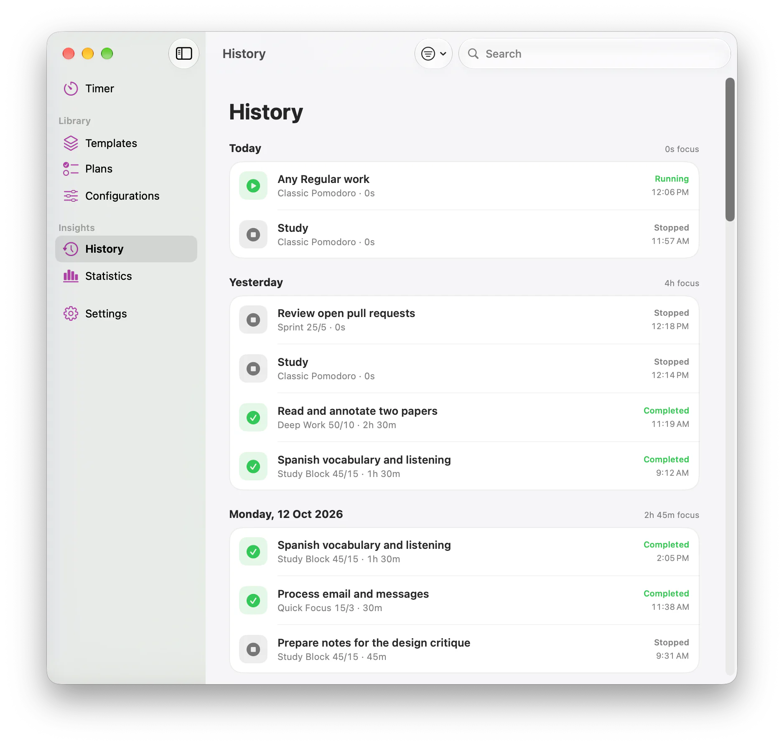The height and width of the screenshot is (746, 784).
Task: Select the stop icon beside yesterday's 12:14 PM Study
Action: click(x=253, y=369)
